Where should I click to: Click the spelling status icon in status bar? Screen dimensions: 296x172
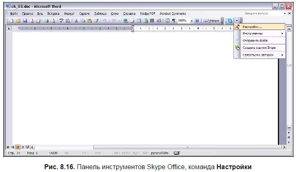177,153
